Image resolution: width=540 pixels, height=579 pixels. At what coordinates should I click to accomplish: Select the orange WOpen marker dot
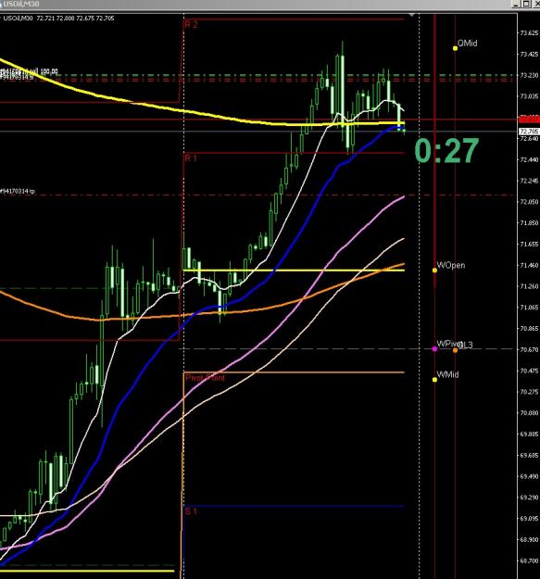(434, 271)
